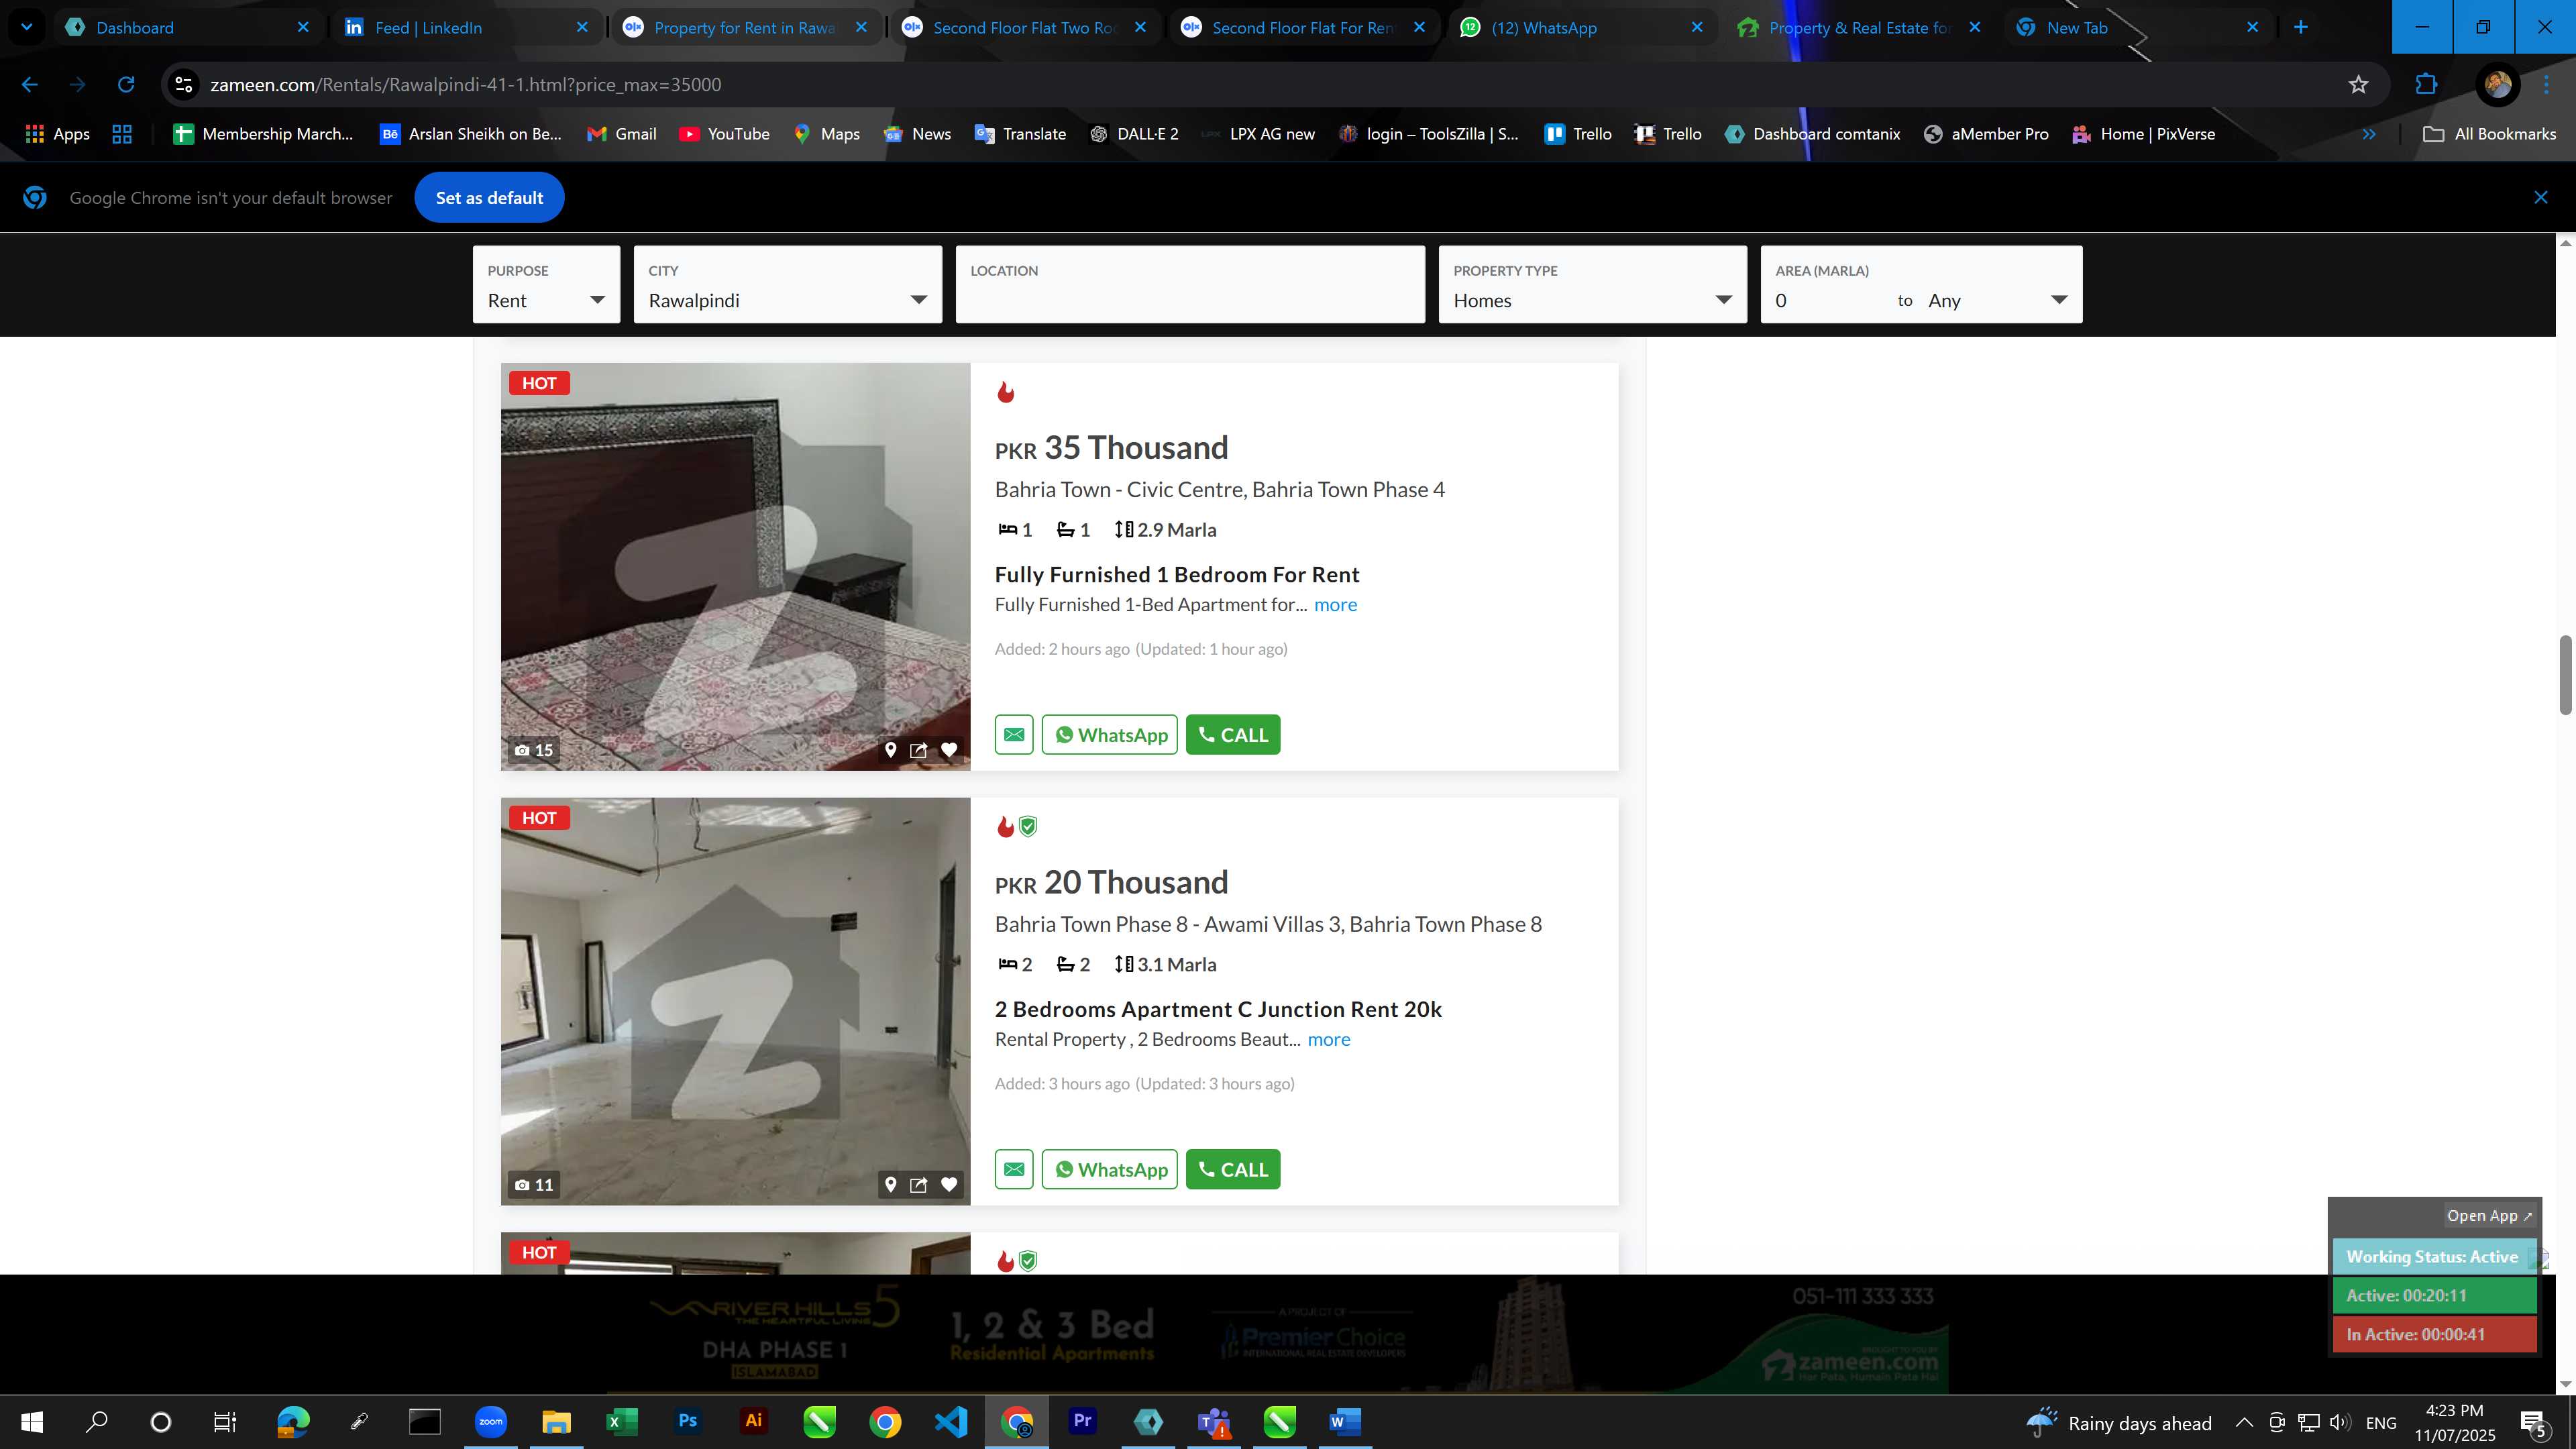Image resolution: width=2576 pixels, height=1449 pixels.
Task: Open Microsoft Word from taskbar
Action: [1345, 1421]
